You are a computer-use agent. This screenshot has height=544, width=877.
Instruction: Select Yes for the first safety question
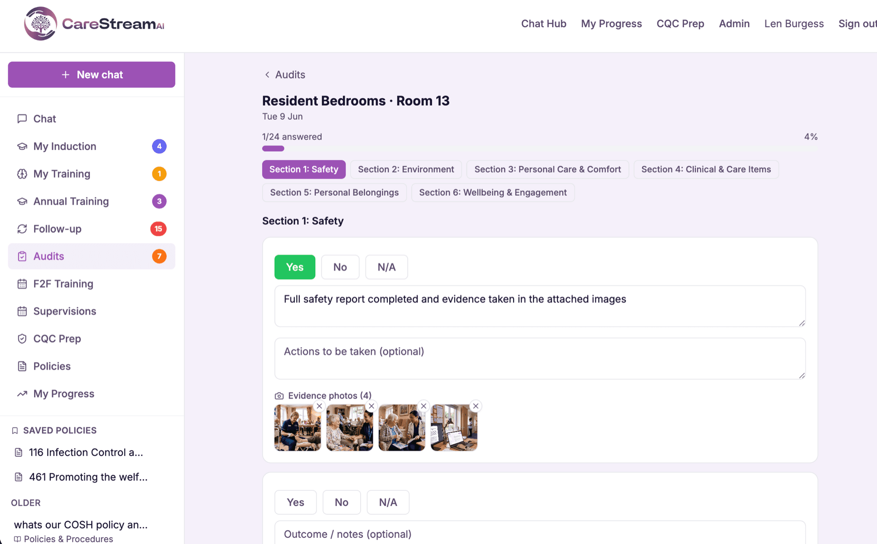(295, 267)
